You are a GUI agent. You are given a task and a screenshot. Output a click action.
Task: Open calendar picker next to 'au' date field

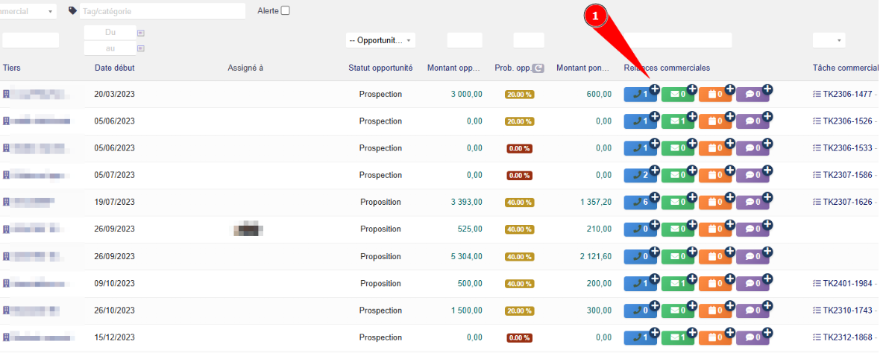pyautogui.click(x=140, y=48)
